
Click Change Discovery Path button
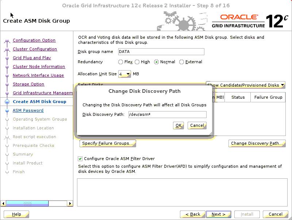257,143
